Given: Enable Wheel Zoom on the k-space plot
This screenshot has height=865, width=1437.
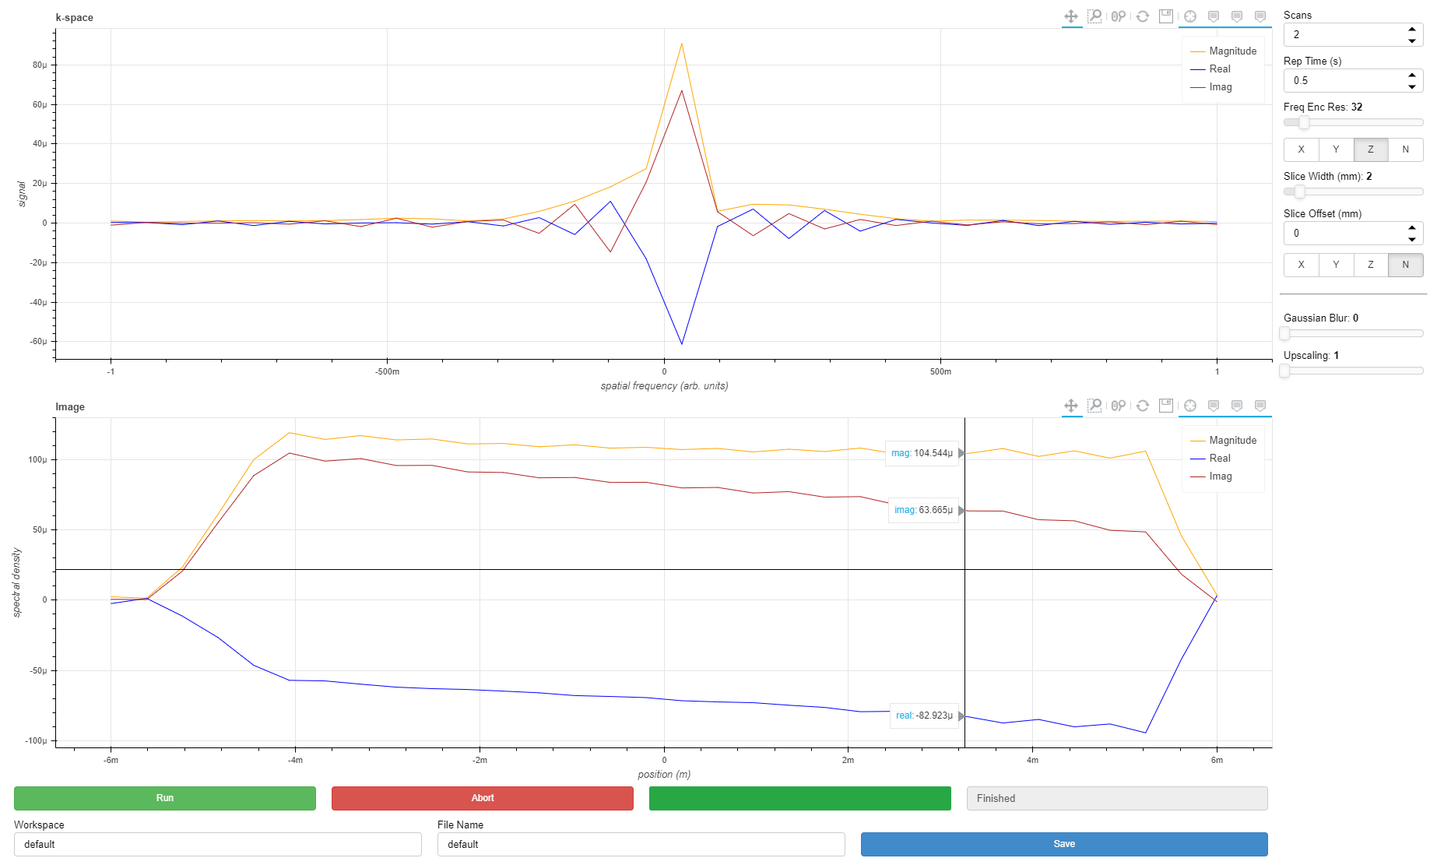Looking at the screenshot, I should (1119, 16).
